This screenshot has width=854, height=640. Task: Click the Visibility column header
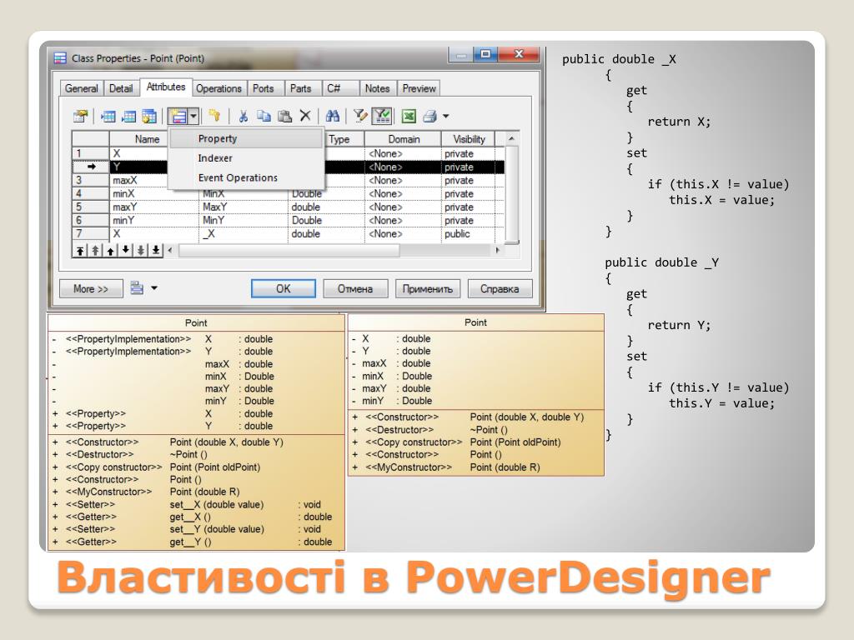(x=469, y=139)
